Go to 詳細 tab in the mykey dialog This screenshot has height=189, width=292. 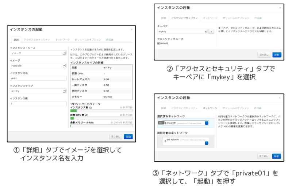164,18
